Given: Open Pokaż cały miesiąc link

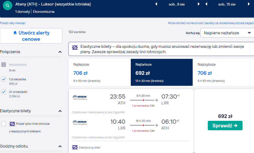Looking at the screenshot, I should 13,23.
